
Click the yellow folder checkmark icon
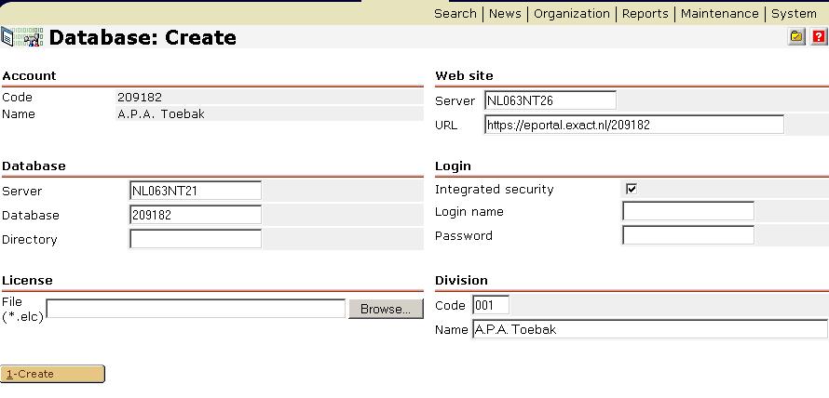pyautogui.click(x=797, y=37)
